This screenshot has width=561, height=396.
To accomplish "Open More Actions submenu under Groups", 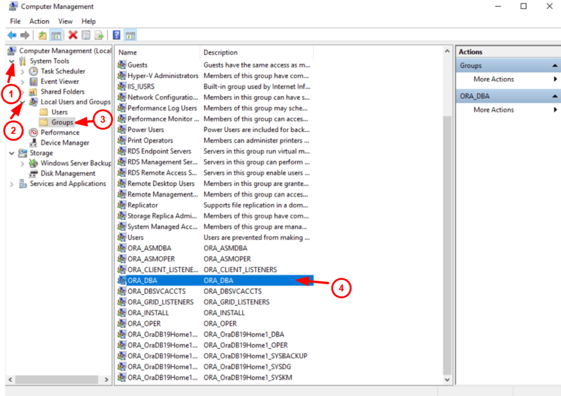I will tap(494, 79).
